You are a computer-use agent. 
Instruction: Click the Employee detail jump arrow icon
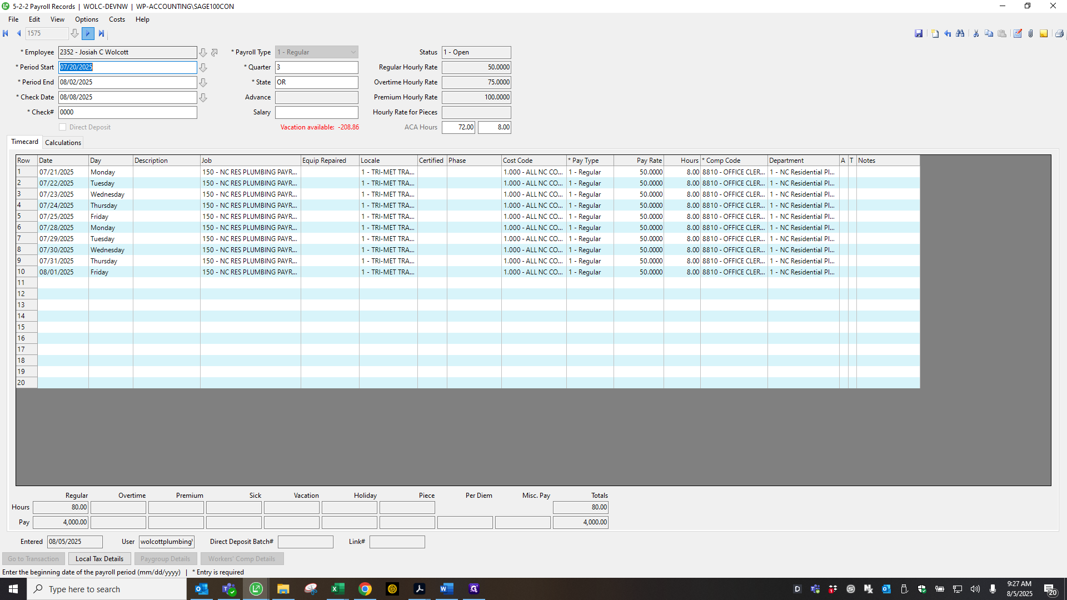click(215, 52)
